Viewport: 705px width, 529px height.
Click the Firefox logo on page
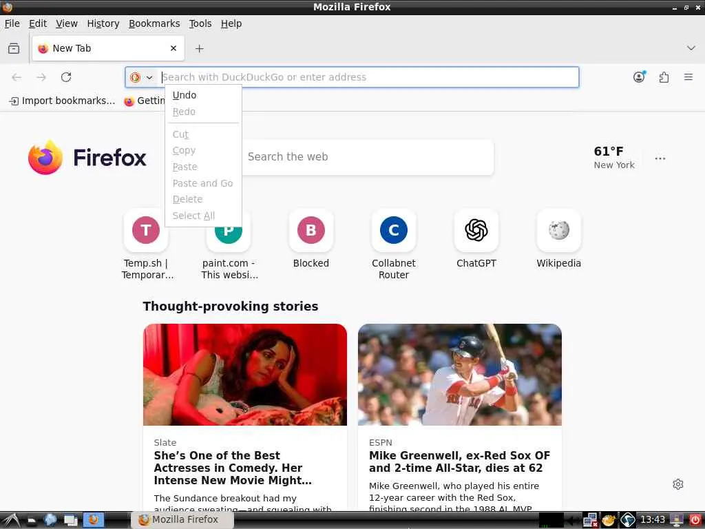(x=87, y=158)
